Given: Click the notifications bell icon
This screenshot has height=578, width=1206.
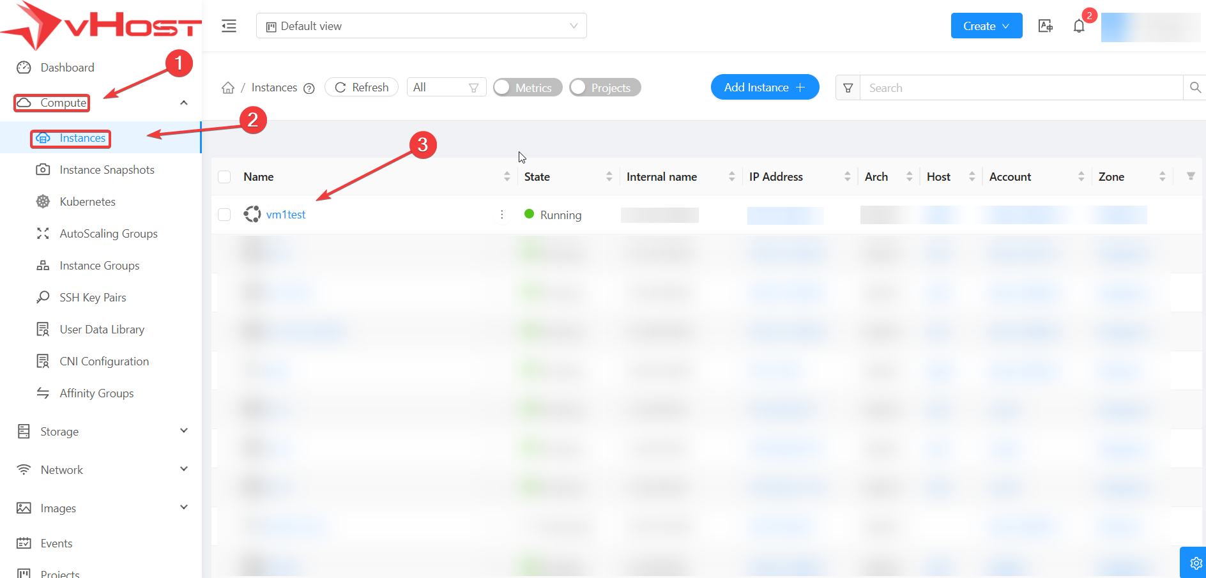Looking at the screenshot, I should (1079, 26).
